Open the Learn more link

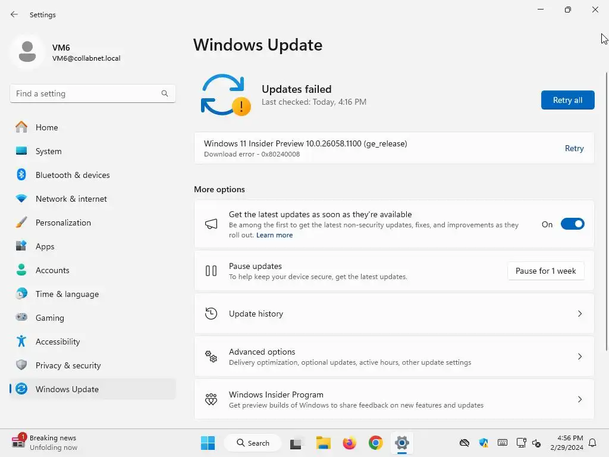(x=274, y=235)
